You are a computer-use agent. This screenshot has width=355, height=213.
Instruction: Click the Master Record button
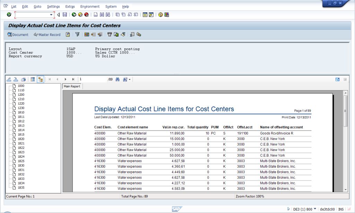coord(47,35)
